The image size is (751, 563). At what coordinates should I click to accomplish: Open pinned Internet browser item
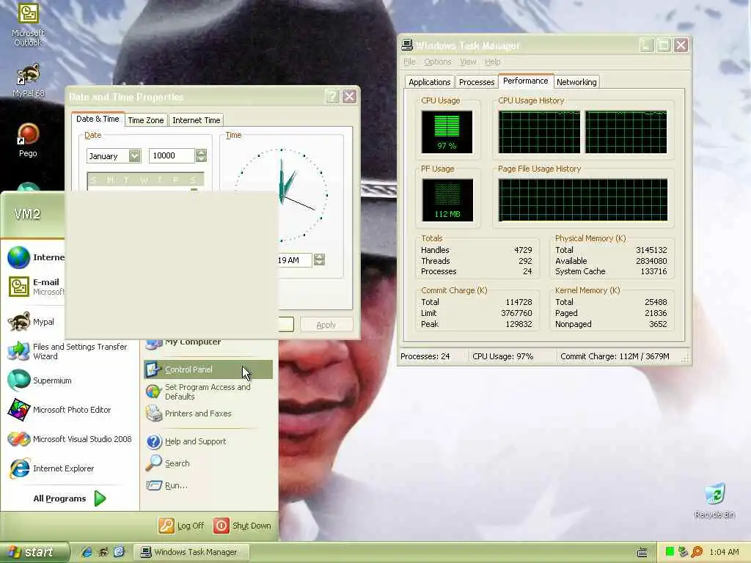[x=35, y=257]
